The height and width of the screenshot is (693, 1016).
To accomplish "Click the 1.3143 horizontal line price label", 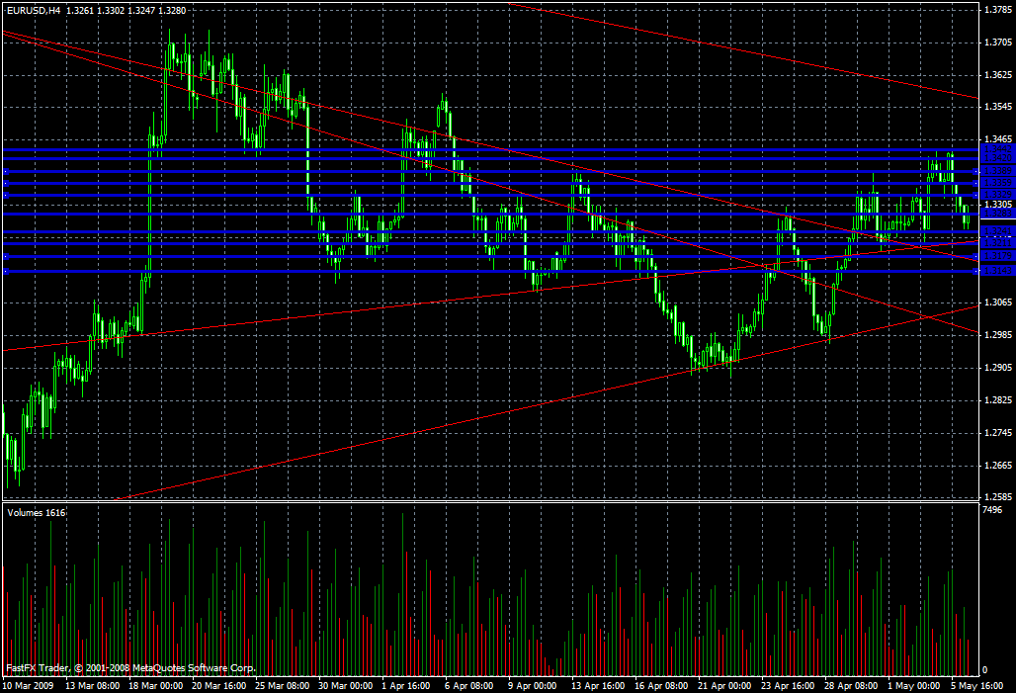I will pos(997,271).
